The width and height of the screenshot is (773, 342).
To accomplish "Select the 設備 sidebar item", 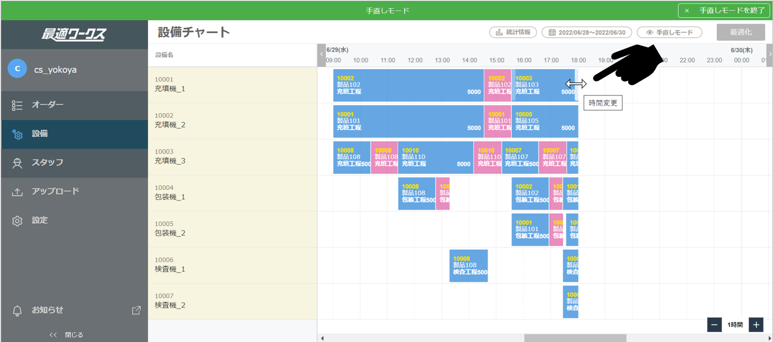I will point(74,134).
